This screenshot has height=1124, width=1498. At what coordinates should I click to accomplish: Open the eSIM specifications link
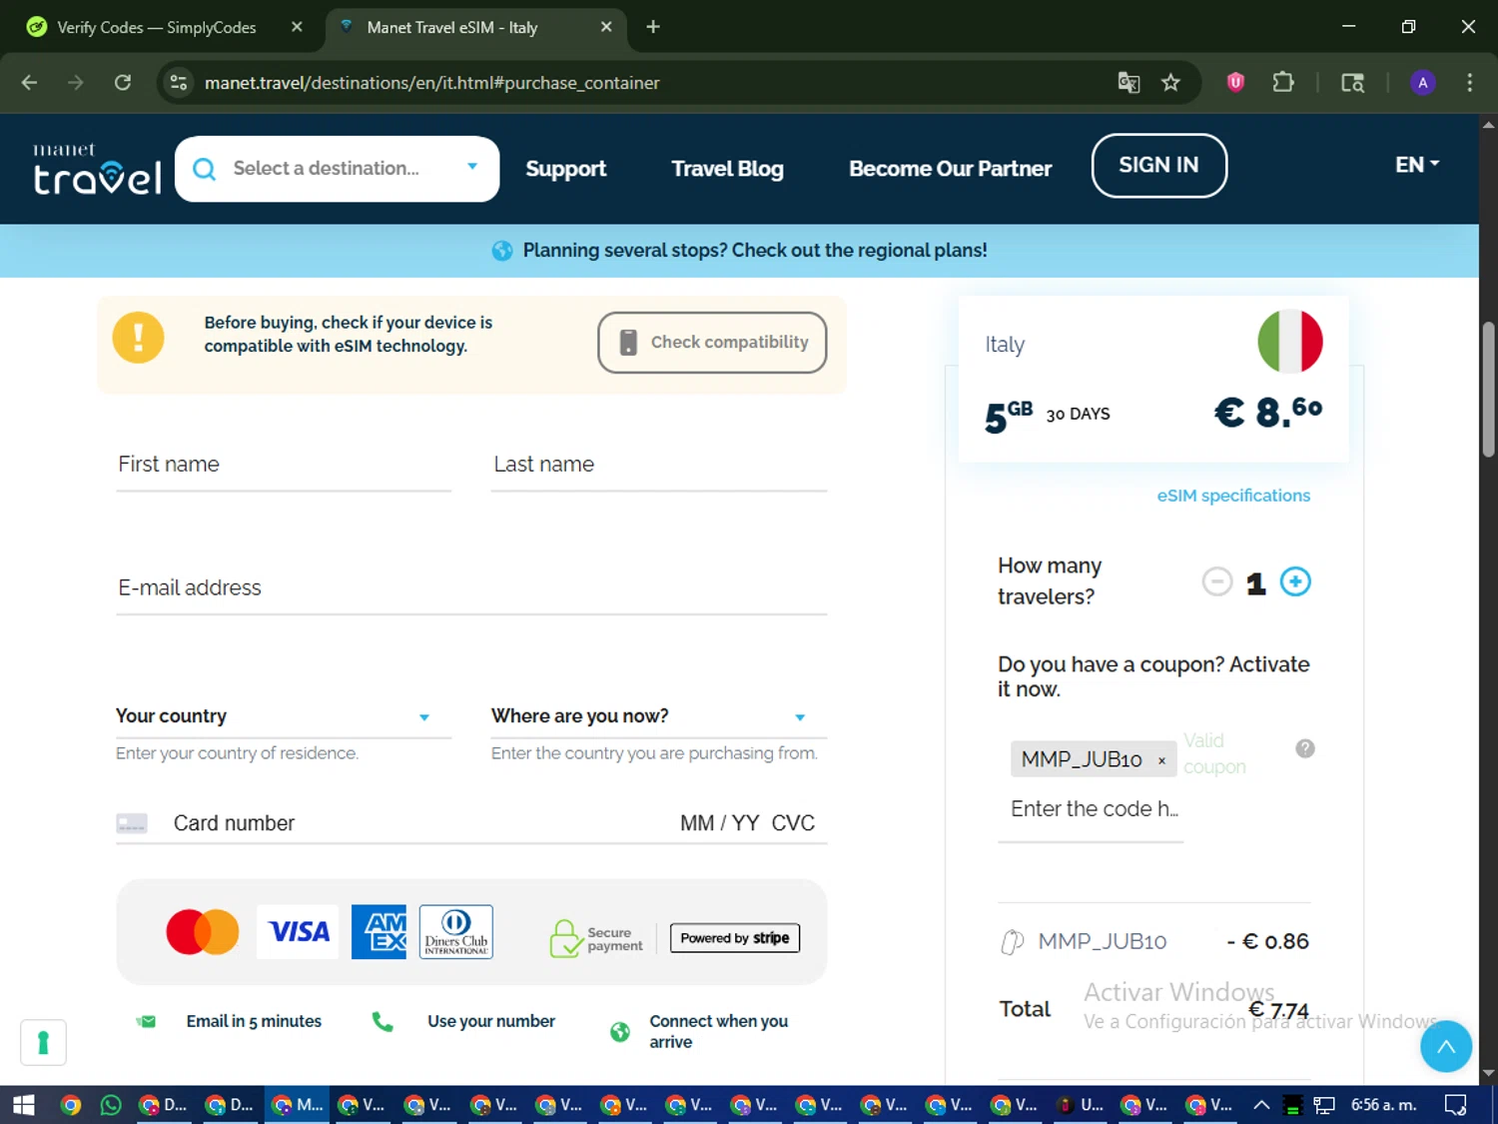[x=1233, y=496]
